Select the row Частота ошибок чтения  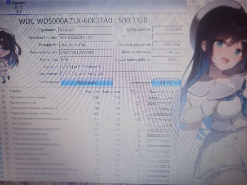point(87,98)
